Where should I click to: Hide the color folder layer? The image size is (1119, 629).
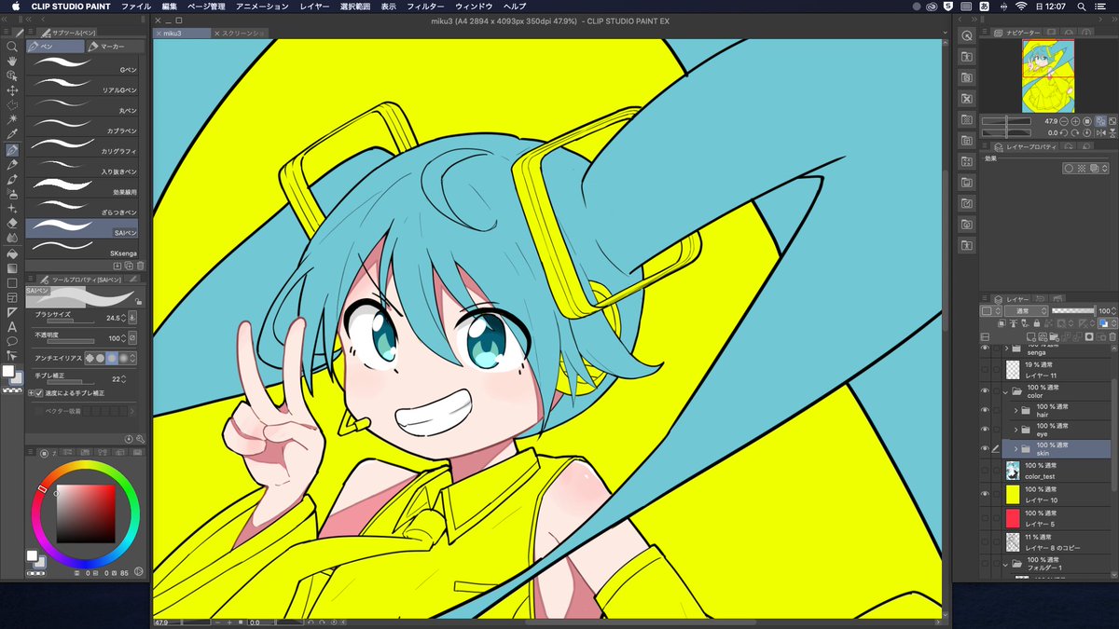[985, 390]
